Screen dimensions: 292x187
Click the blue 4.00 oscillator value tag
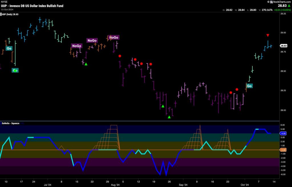283,134
